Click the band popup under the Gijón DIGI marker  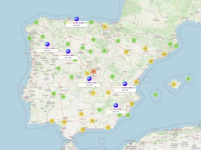pyautogui.click(x=77, y=24)
